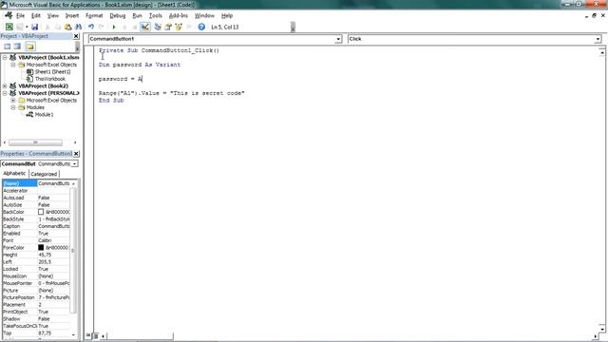Image resolution: width=608 pixels, height=342 pixels.
Task: Expand PERSONAL Microsoft Excel Objects folder
Action: [x=13, y=101]
